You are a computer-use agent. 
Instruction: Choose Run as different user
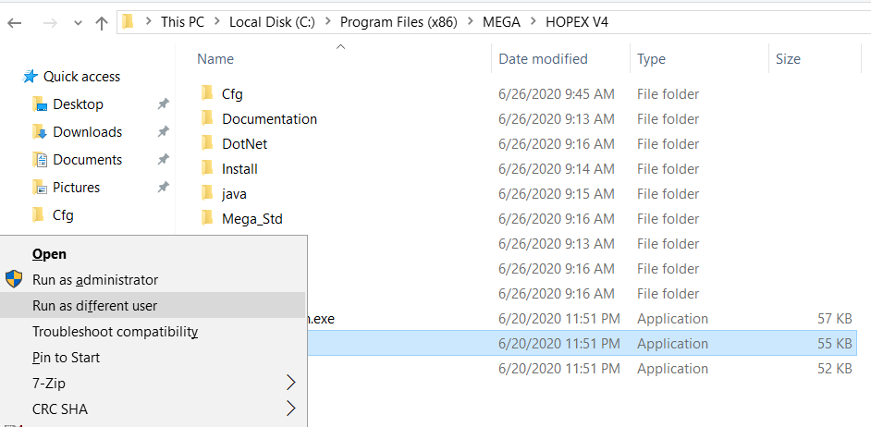94,306
